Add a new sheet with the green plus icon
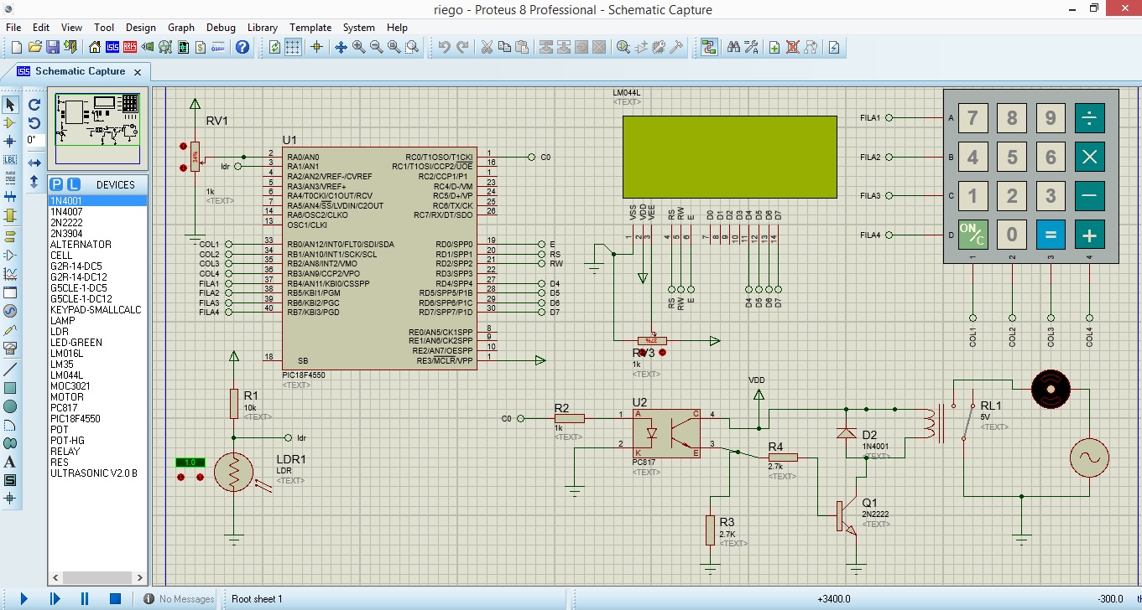1142x610 pixels. point(774,47)
